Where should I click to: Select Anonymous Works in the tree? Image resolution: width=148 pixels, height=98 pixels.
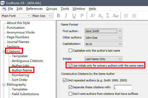tap(21, 32)
